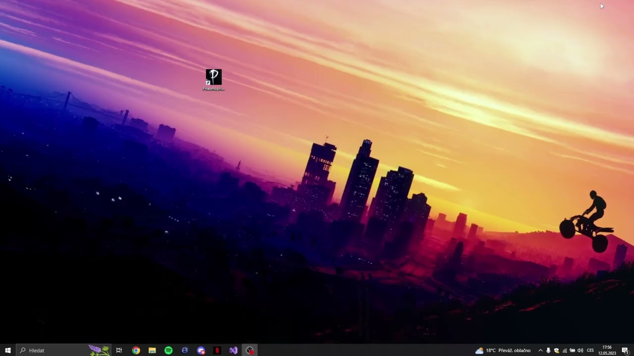Open Task View from the taskbar
Viewport: 634px width, 356px height.
[x=119, y=350]
